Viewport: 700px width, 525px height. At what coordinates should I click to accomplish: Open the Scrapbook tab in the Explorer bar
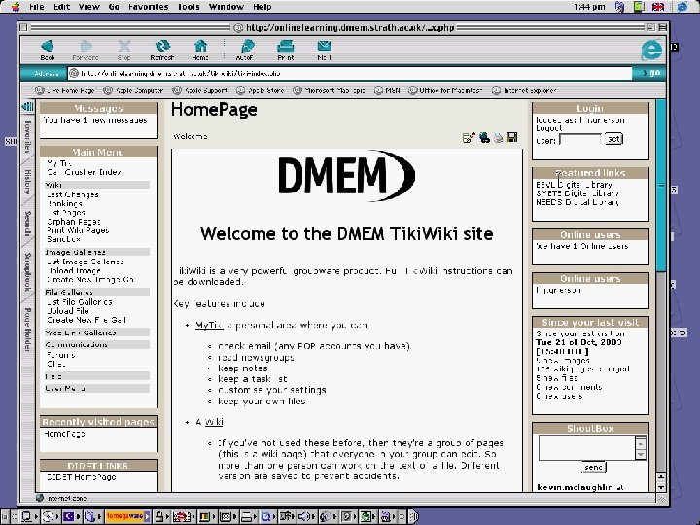point(27,272)
